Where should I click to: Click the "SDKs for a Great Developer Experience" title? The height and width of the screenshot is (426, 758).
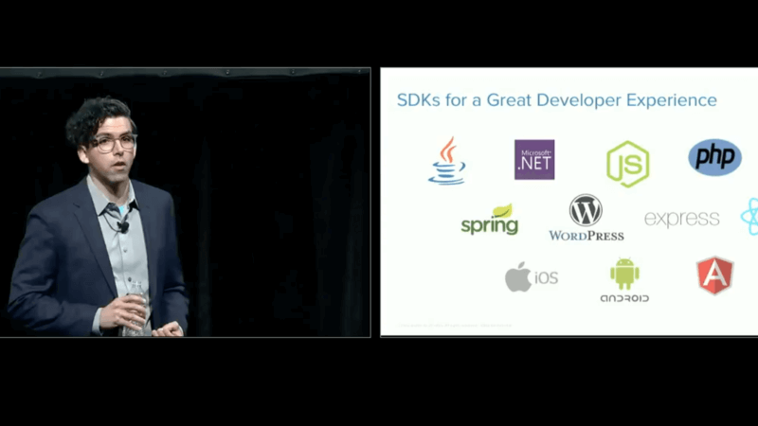click(x=555, y=100)
